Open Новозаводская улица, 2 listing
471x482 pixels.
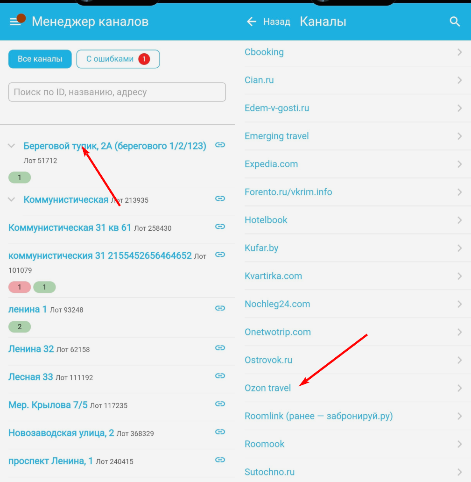[x=61, y=433]
